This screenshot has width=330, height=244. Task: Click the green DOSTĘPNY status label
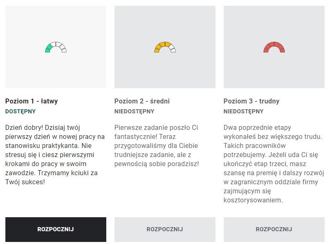pyautogui.click(x=20, y=111)
